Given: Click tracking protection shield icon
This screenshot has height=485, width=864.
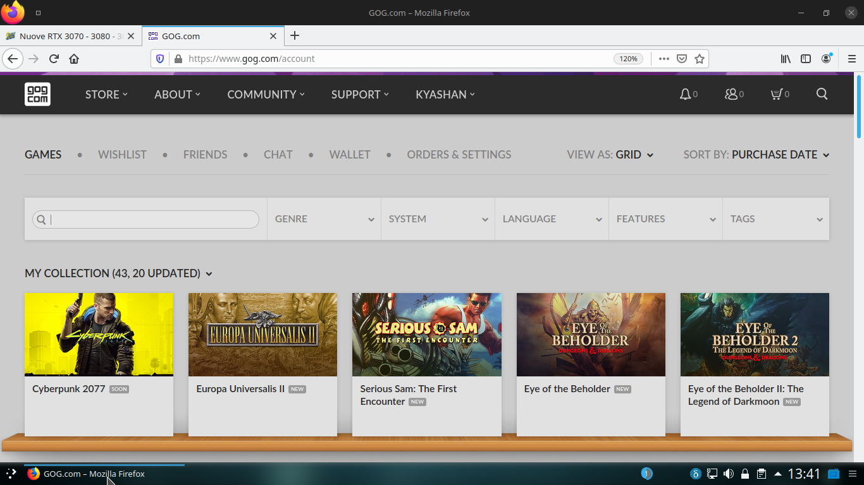Looking at the screenshot, I should 160,59.
